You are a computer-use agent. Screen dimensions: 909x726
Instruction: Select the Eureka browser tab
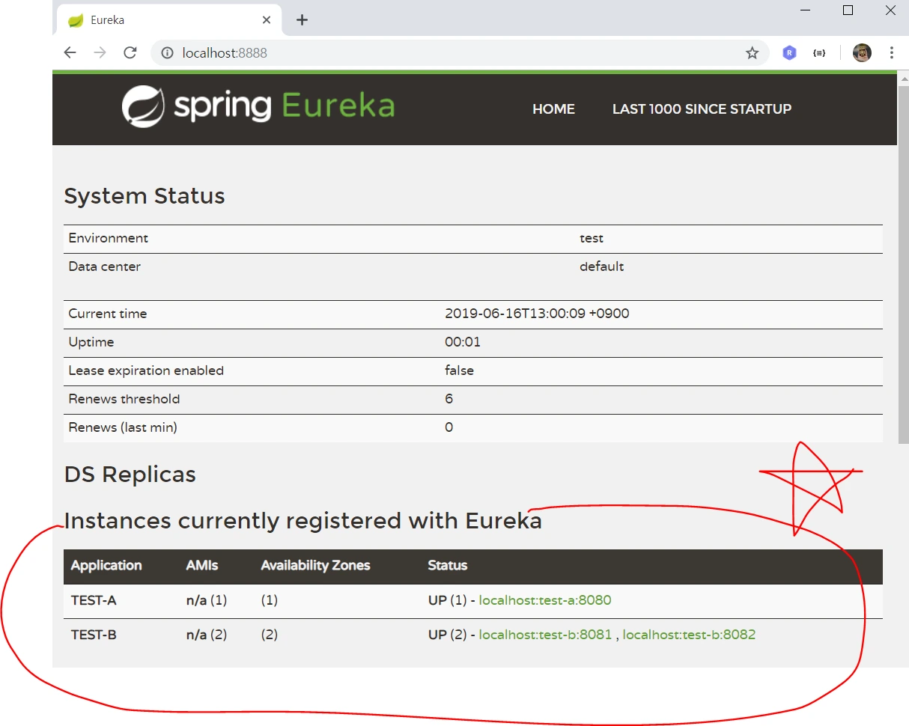point(168,20)
